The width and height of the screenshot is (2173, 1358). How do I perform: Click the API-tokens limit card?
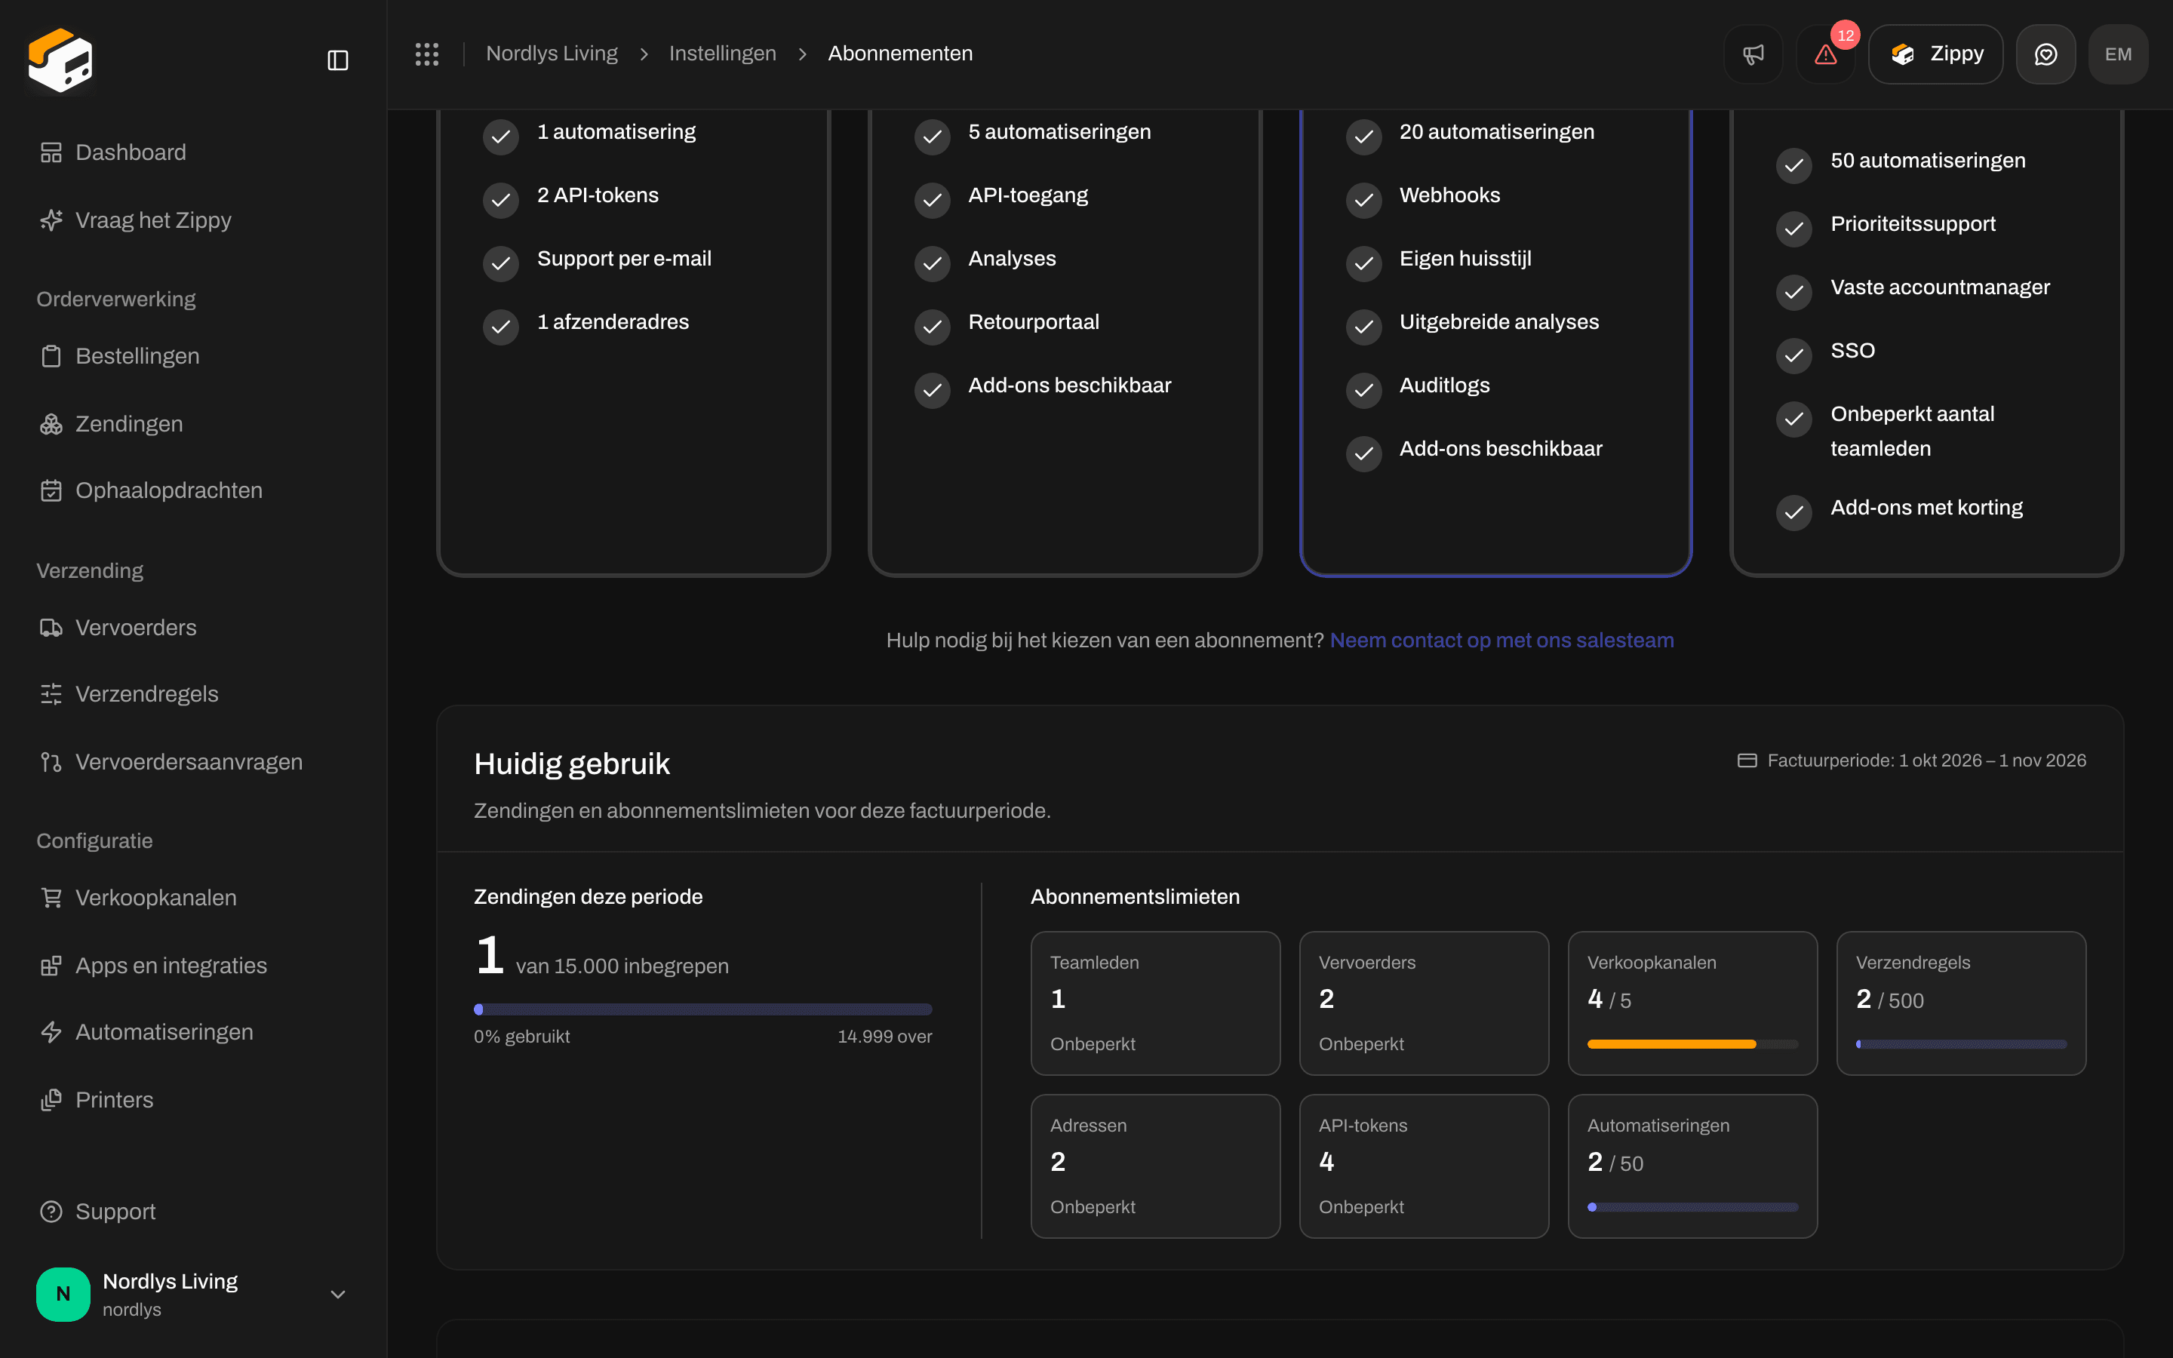pos(1423,1166)
